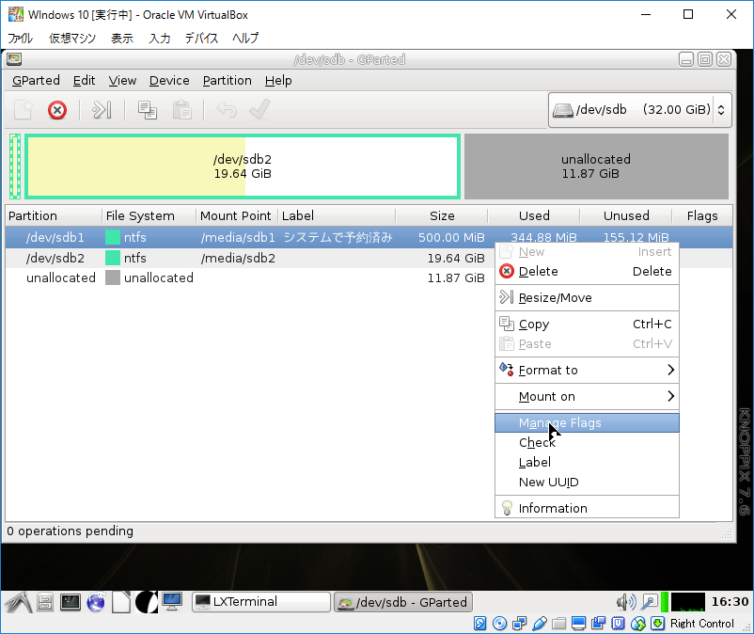Sort by the File System column header
This screenshot has height=634, width=754.
pos(149,215)
